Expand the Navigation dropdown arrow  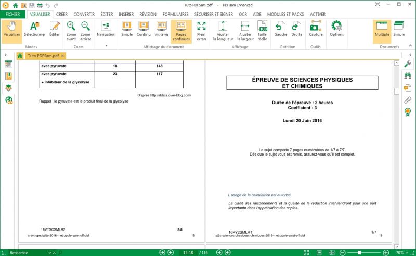coord(106,46)
